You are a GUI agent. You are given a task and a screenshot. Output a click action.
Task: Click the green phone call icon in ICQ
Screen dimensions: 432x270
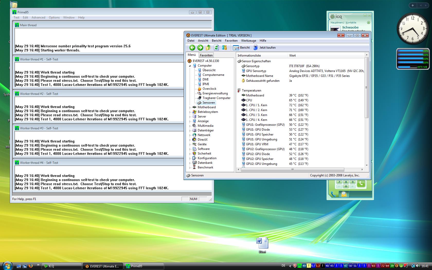(x=361, y=184)
